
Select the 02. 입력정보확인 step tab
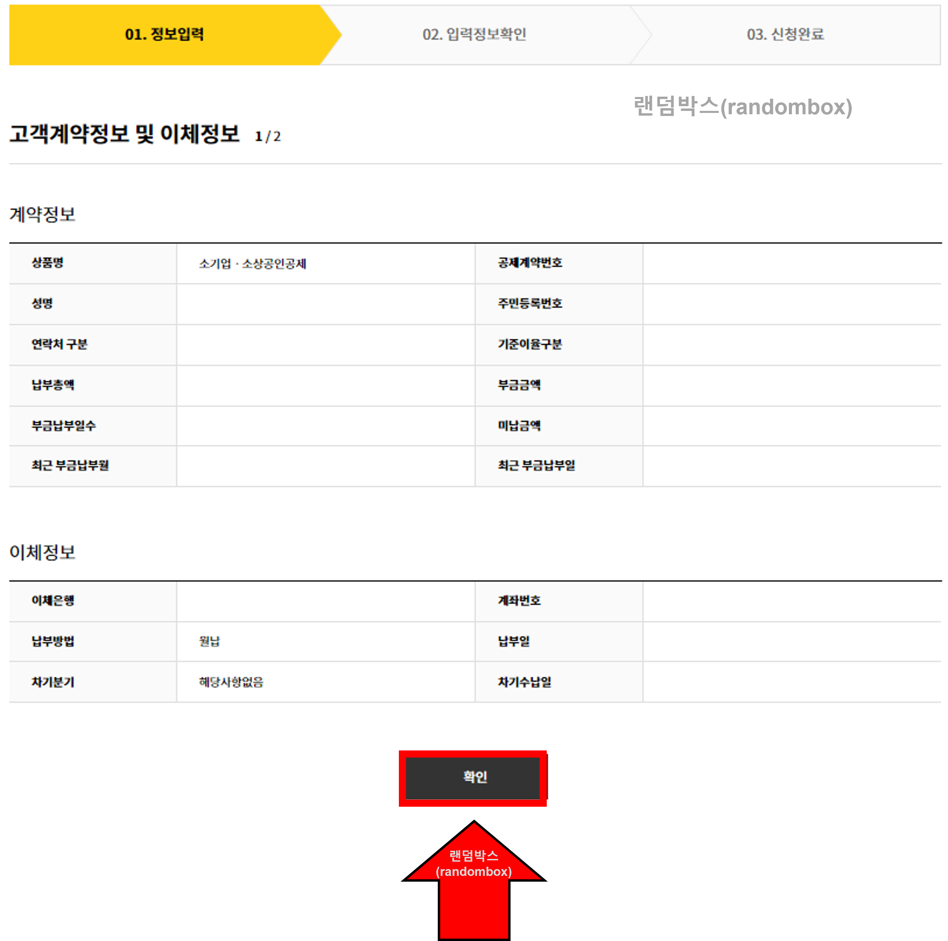[x=474, y=34]
